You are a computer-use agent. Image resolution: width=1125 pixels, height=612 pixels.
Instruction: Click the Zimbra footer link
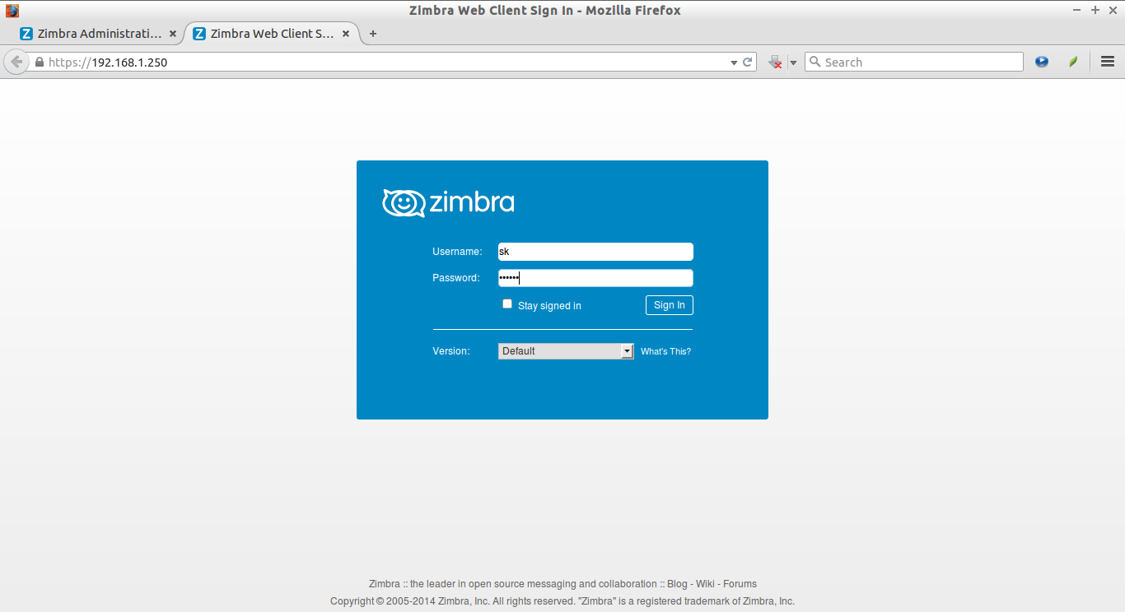[x=385, y=584]
